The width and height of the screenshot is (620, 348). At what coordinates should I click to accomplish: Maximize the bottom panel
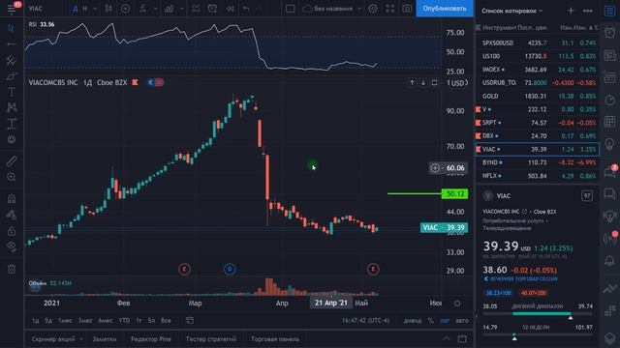pos(462,339)
